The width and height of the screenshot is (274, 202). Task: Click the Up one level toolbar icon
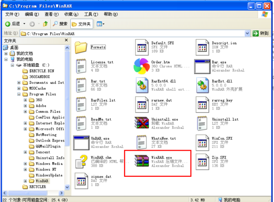point(45,24)
